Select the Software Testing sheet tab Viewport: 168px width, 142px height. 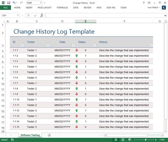click(30, 135)
